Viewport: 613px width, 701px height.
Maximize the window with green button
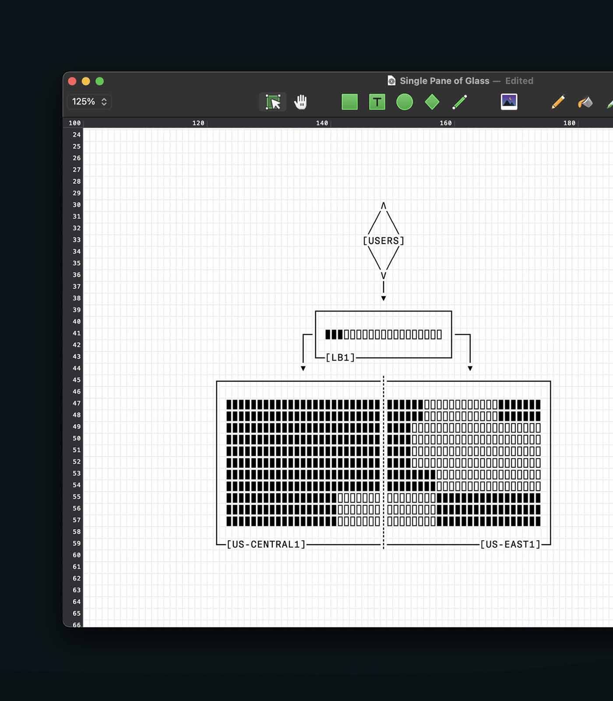pos(99,81)
